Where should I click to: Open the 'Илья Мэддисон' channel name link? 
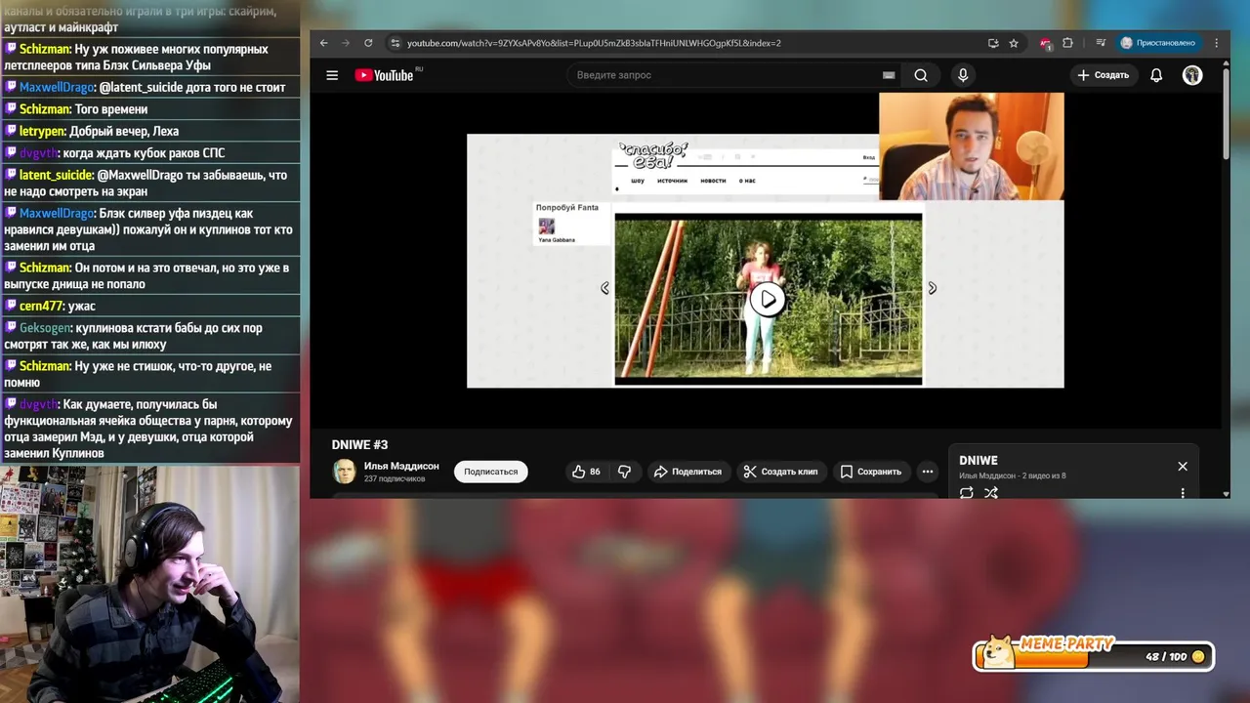coord(401,466)
